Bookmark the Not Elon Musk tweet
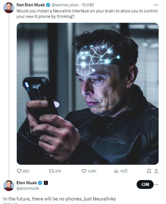Image resolution: width=166 pixels, height=204 pixels. click(149, 171)
